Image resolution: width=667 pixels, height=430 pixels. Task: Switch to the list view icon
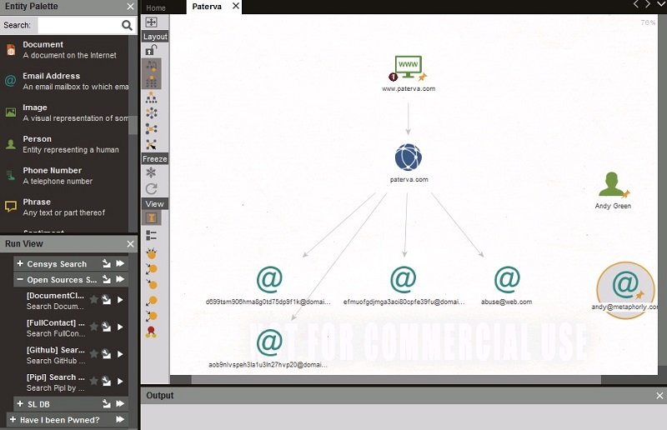(x=152, y=235)
